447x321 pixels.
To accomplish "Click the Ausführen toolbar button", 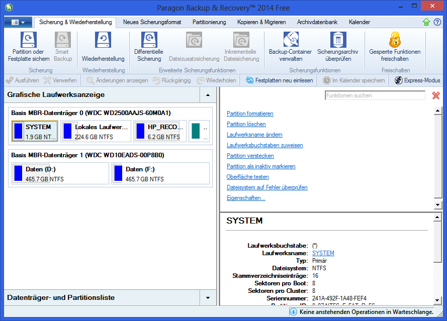I will click(22, 80).
